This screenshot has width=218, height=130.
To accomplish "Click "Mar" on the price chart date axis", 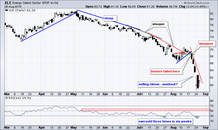I will click(x=7, y=94).
